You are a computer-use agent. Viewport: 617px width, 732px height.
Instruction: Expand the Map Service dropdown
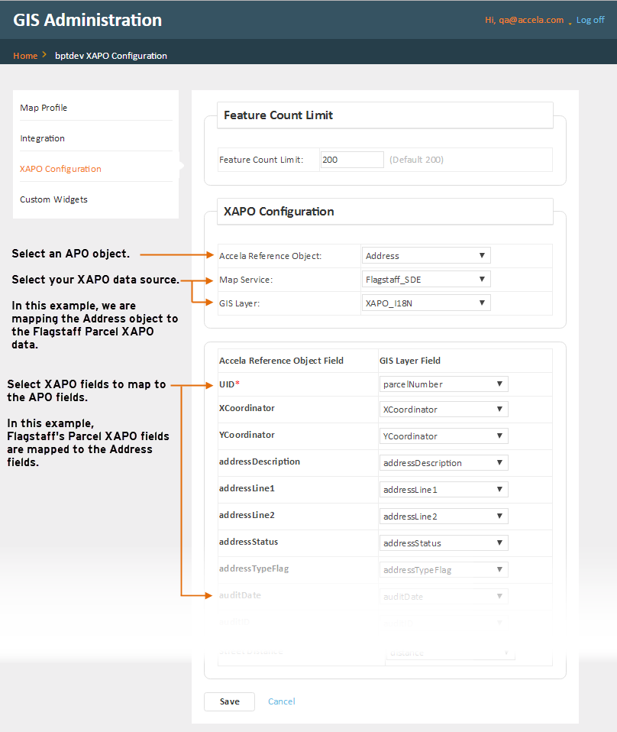pos(426,280)
